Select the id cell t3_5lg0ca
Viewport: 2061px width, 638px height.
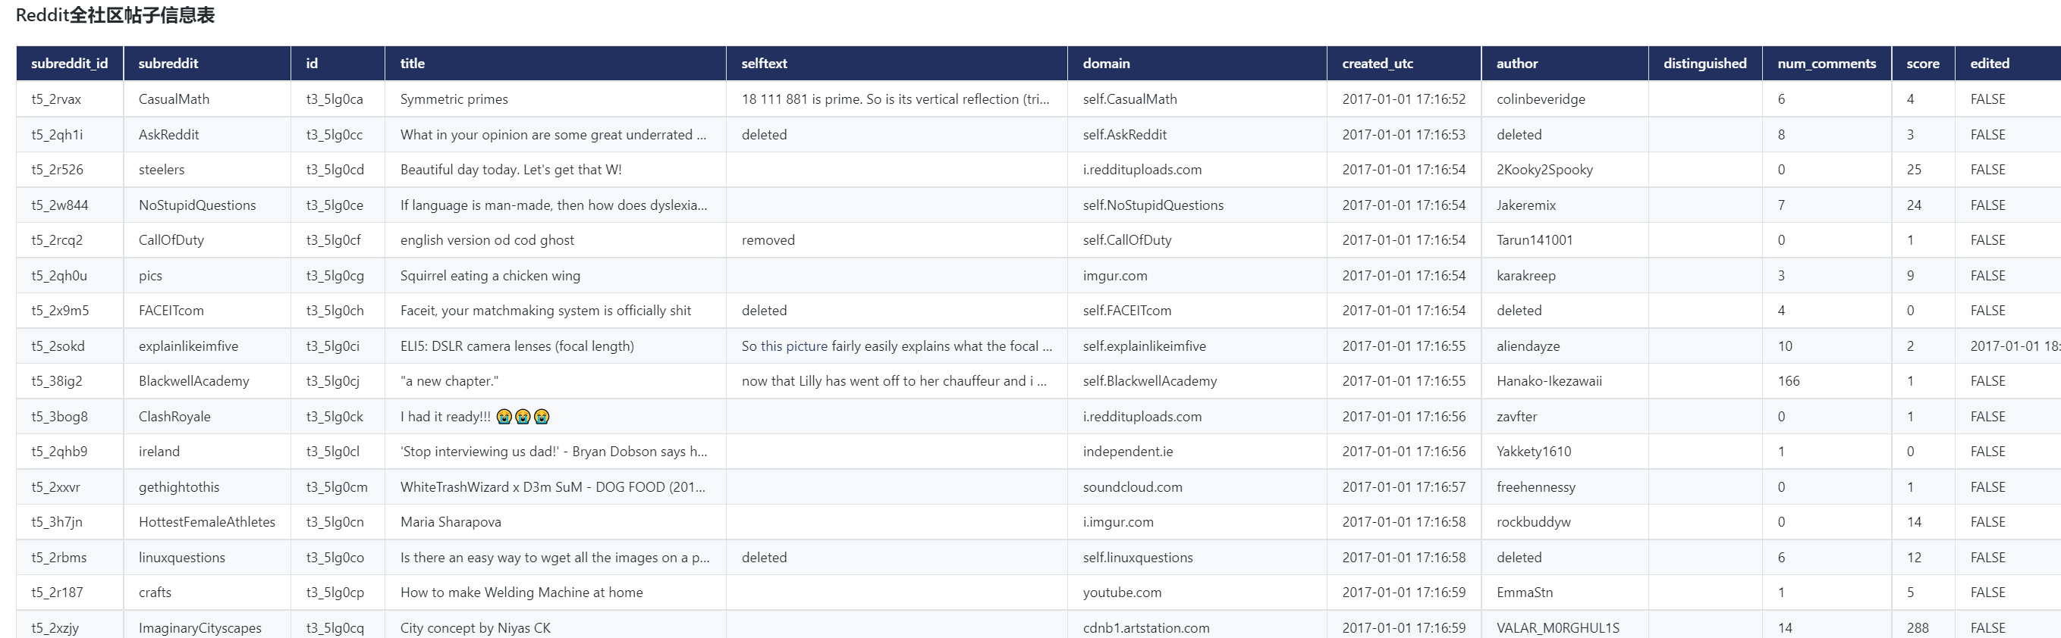338,99
